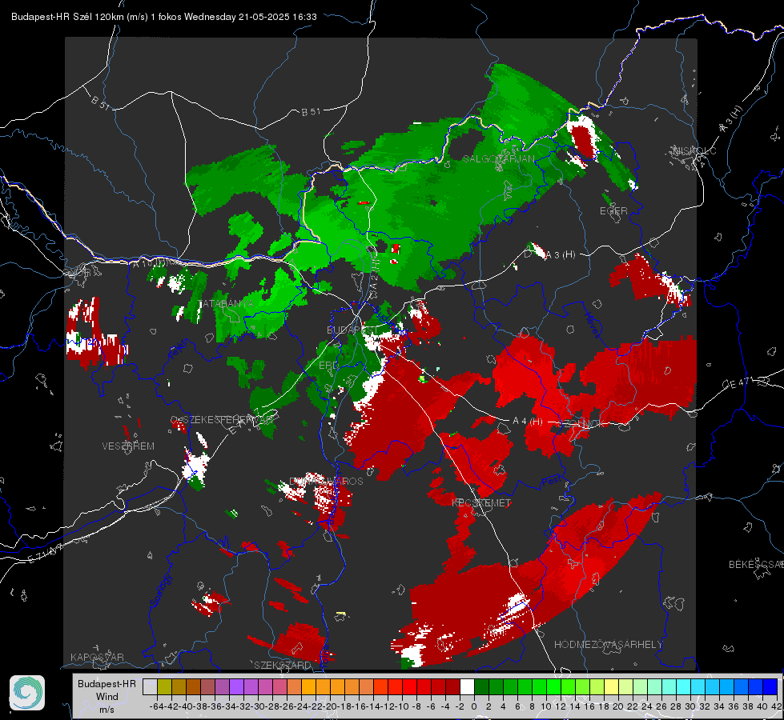The height and width of the screenshot is (720, 784).
Task: Click the white zero-velocity legend swatch
Action: 467,686
